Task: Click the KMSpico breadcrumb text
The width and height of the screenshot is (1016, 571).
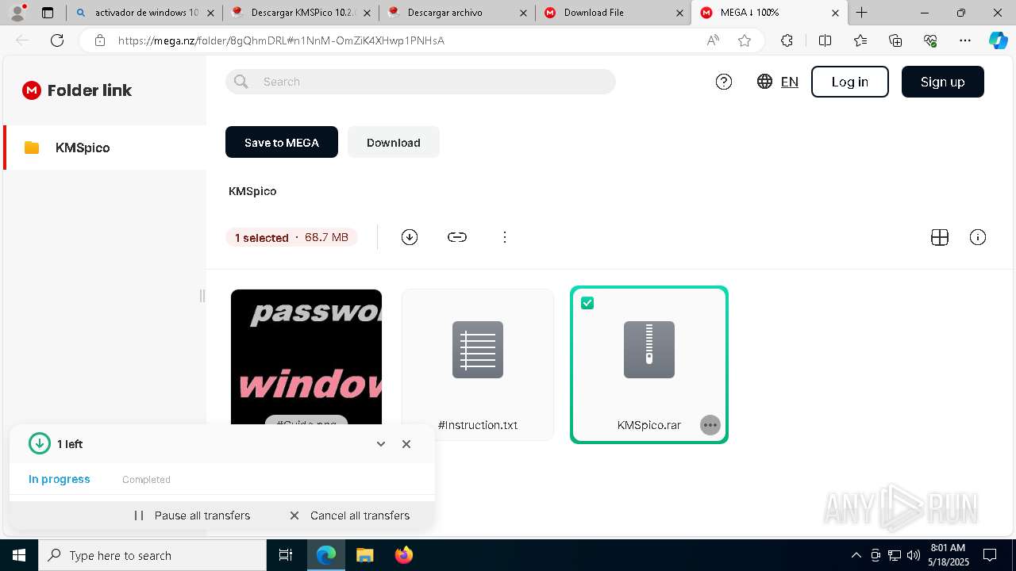Action: pyautogui.click(x=252, y=191)
